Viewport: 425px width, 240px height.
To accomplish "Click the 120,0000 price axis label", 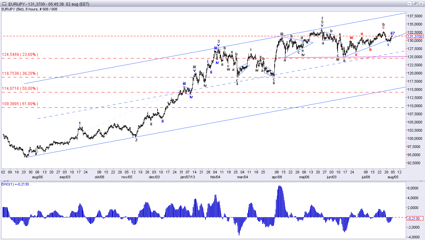I will tap(416, 73).
